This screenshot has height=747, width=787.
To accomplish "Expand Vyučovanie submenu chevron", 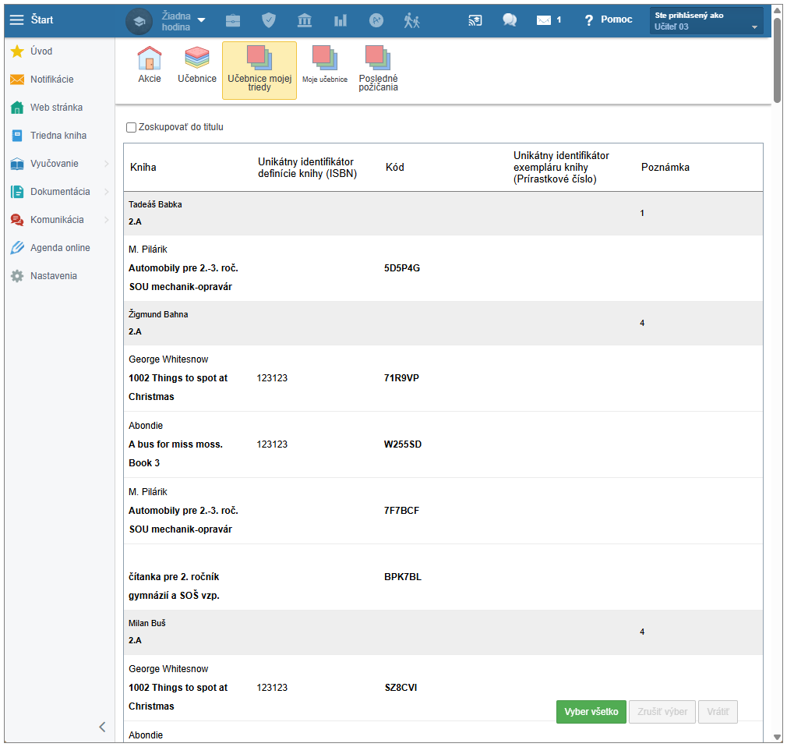I will coord(107,164).
